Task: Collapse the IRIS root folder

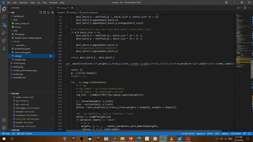Action: pyautogui.click(x=9, y=13)
